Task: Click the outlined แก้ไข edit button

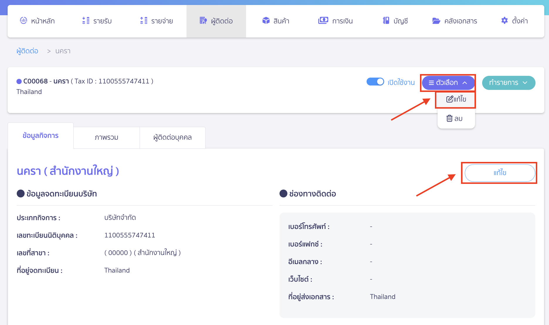Action: tap(499, 173)
